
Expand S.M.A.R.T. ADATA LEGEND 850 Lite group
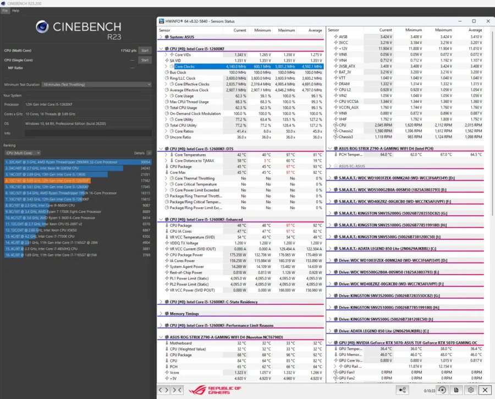pyautogui.click(x=330, y=249)
